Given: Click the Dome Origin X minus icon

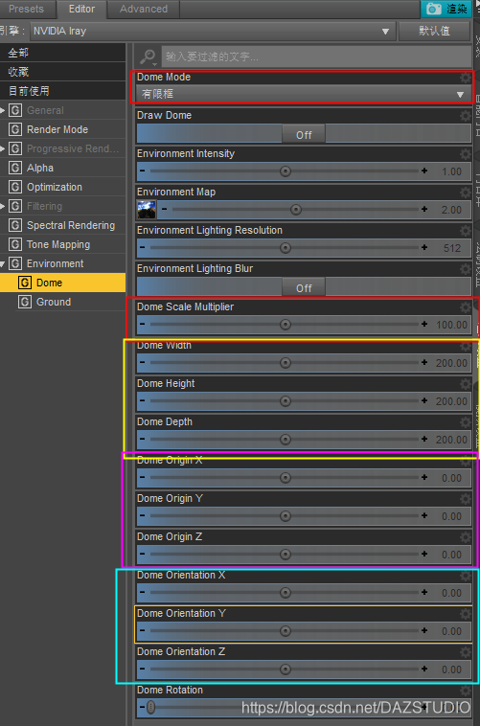Looking at the screenshot, I should [142, 478].
